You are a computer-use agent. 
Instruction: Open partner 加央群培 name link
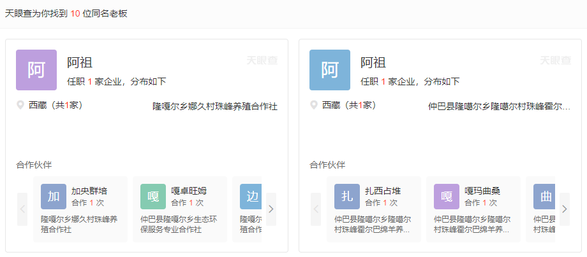click(89, 191)
